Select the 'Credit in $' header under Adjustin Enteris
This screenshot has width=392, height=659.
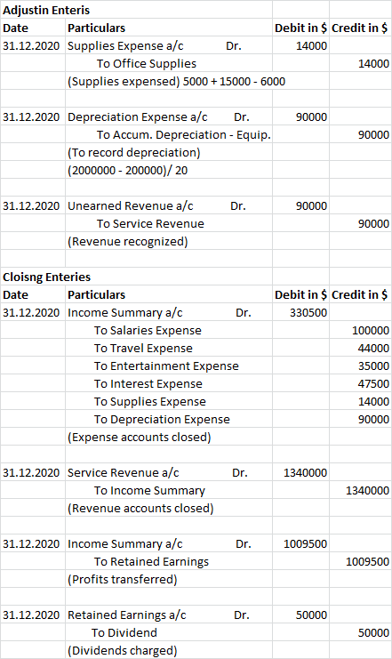(360, 28)
